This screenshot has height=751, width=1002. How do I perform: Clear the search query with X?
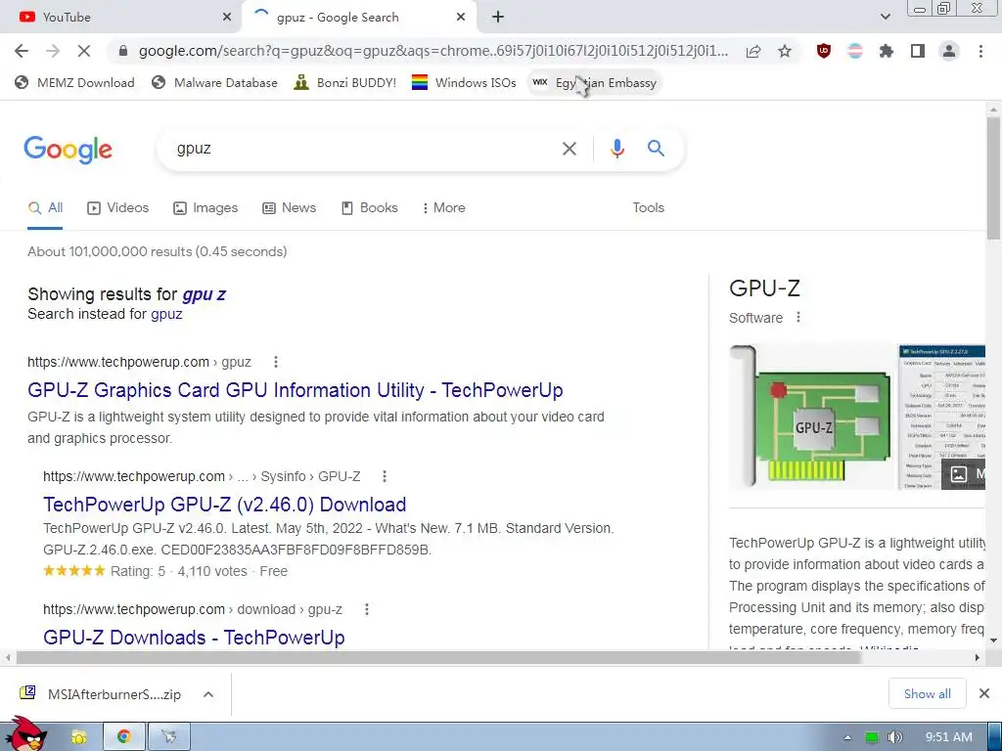pyautogui.click(x=569, y=149)
